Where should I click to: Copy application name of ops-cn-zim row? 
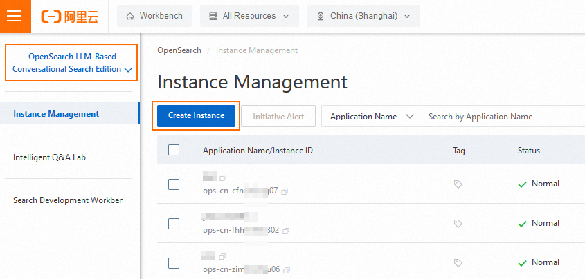(x=222, y=256)
